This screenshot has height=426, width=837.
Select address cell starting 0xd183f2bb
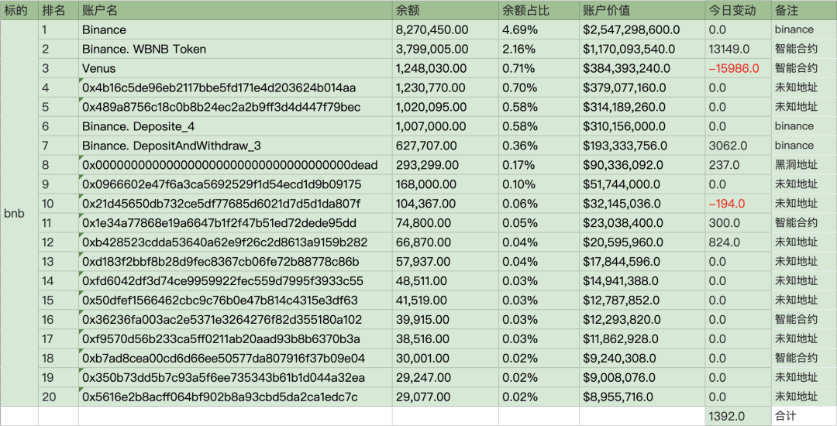point(235,262)
